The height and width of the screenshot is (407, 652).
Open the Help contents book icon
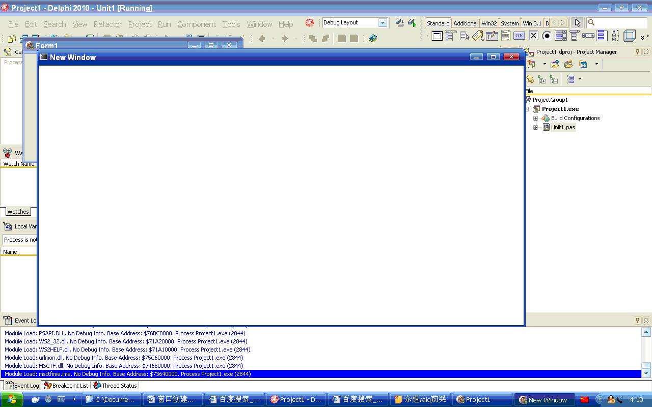[x=373, y=38]
